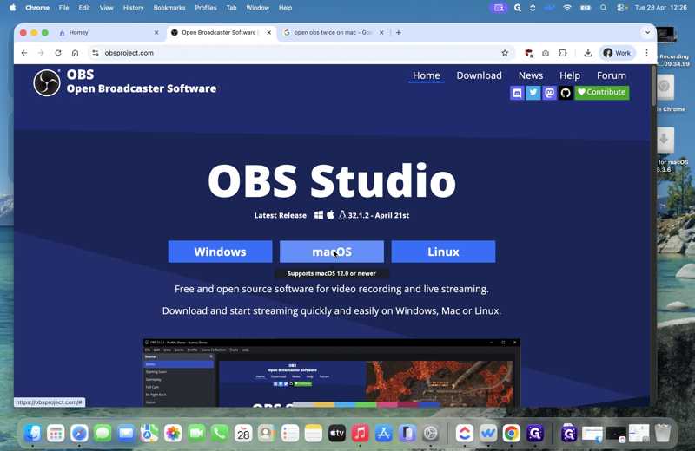Open the Profiles menu

206,8
